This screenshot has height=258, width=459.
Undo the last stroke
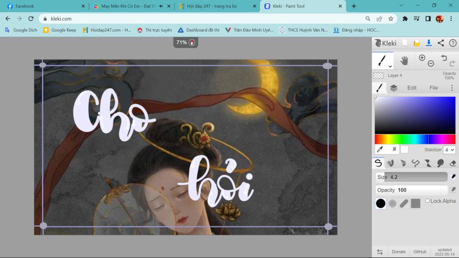444,58
